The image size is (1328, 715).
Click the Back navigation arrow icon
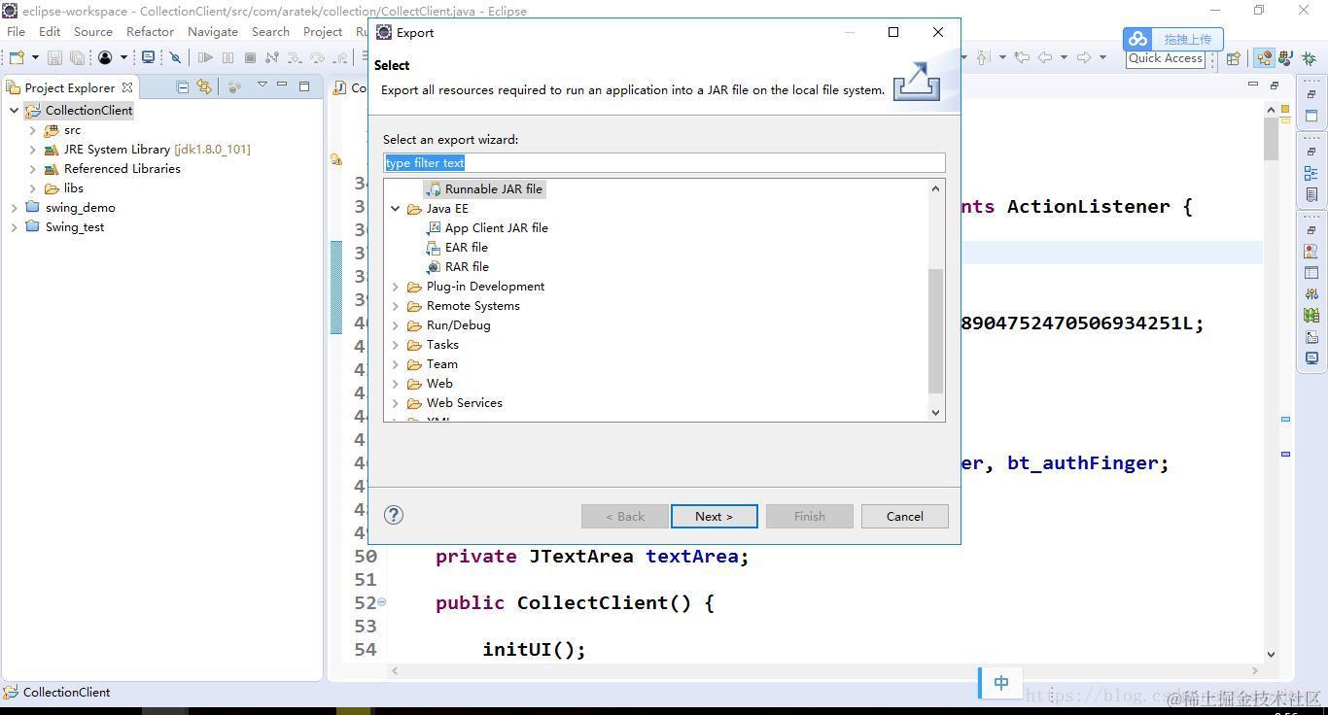point(1045,57)
